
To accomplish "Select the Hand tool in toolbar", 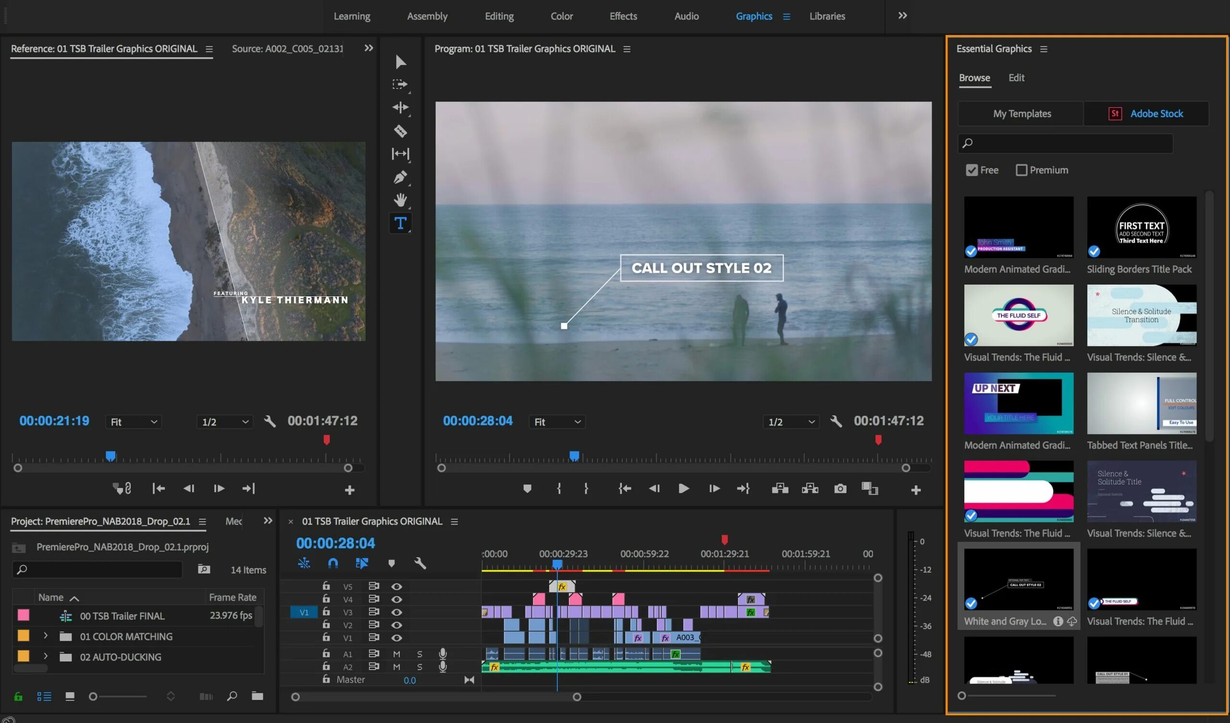I will coord(400,199).
